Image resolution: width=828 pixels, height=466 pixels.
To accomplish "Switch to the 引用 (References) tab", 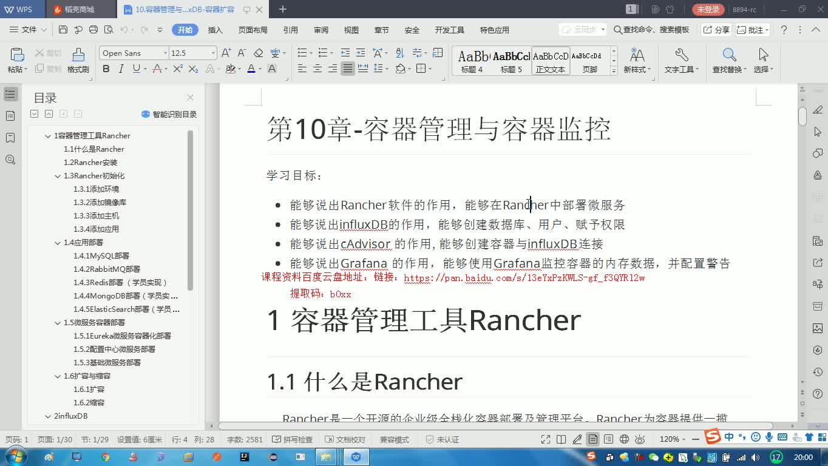I will [290, 30].
